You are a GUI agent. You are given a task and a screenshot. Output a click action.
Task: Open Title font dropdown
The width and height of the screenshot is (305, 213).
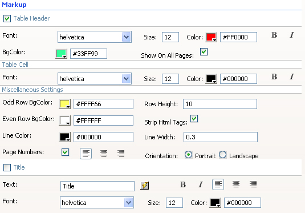[129, 203]
